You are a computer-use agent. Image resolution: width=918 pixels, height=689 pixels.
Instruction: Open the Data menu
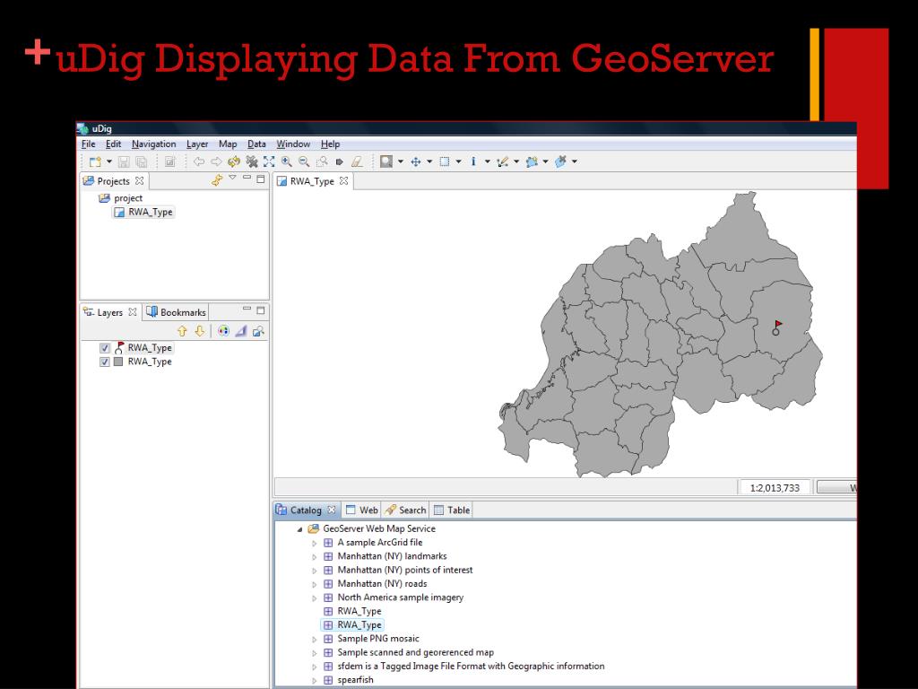click(256, 144)
